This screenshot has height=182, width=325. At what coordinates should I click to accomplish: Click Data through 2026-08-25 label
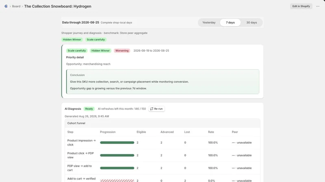(80, 23)
